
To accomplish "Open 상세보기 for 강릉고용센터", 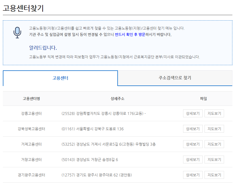I will [x=193, y=113].
